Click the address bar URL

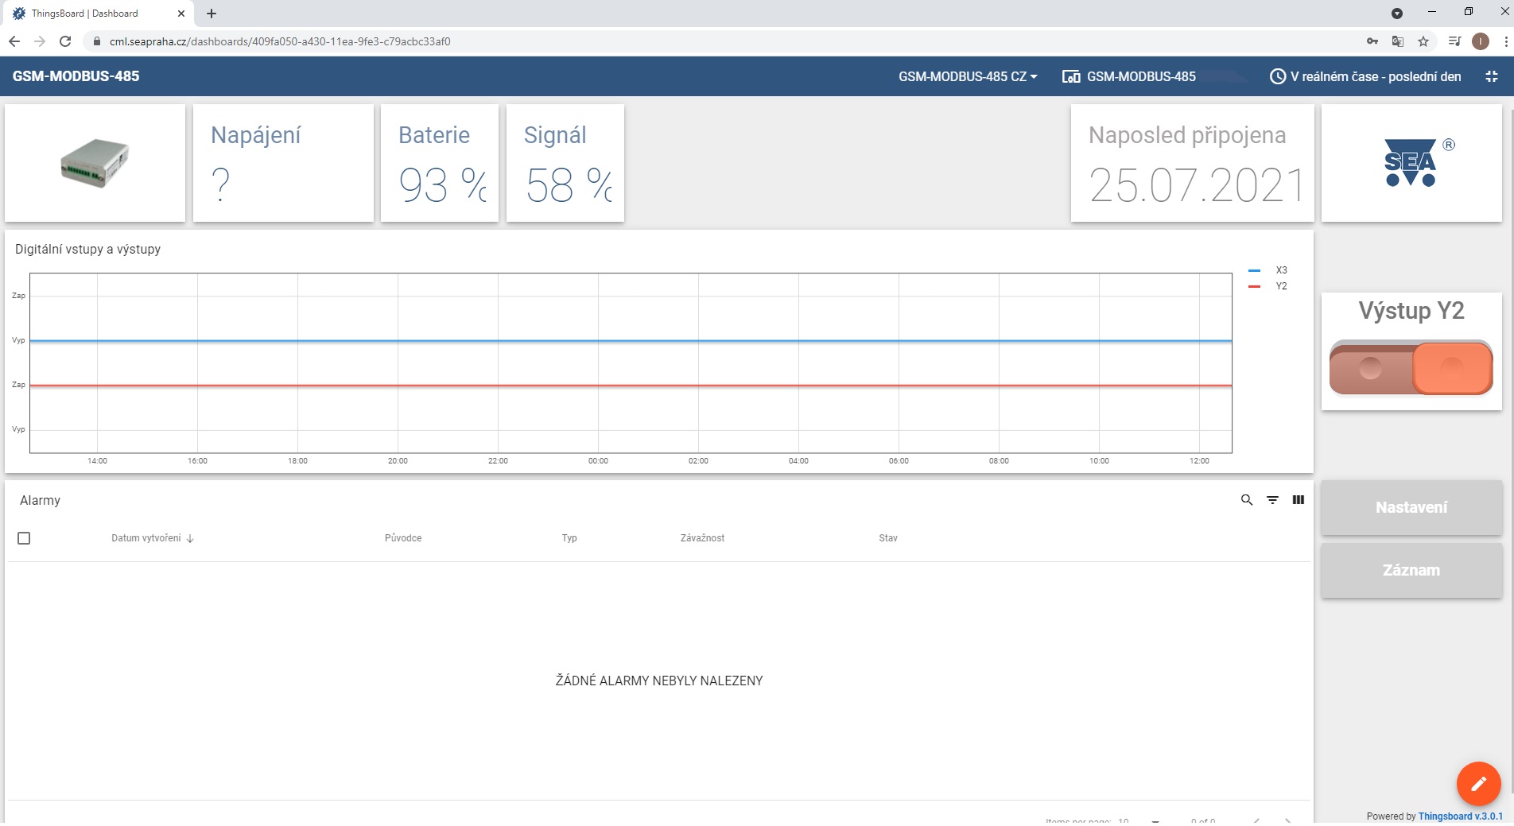click(x=280, y=41)
